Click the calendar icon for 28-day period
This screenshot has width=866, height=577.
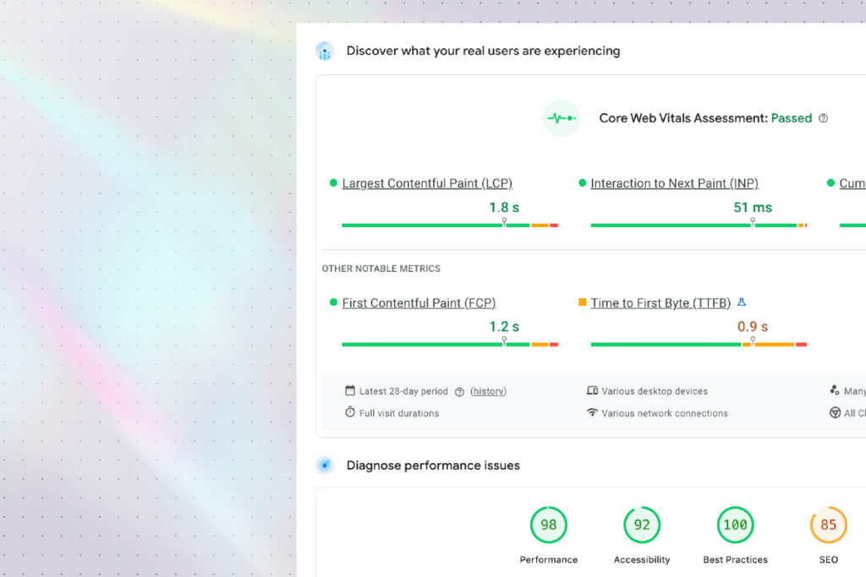350,391
